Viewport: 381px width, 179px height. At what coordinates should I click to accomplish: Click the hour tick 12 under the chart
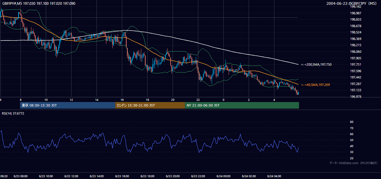pyautogui.click(x=71, y=100)
